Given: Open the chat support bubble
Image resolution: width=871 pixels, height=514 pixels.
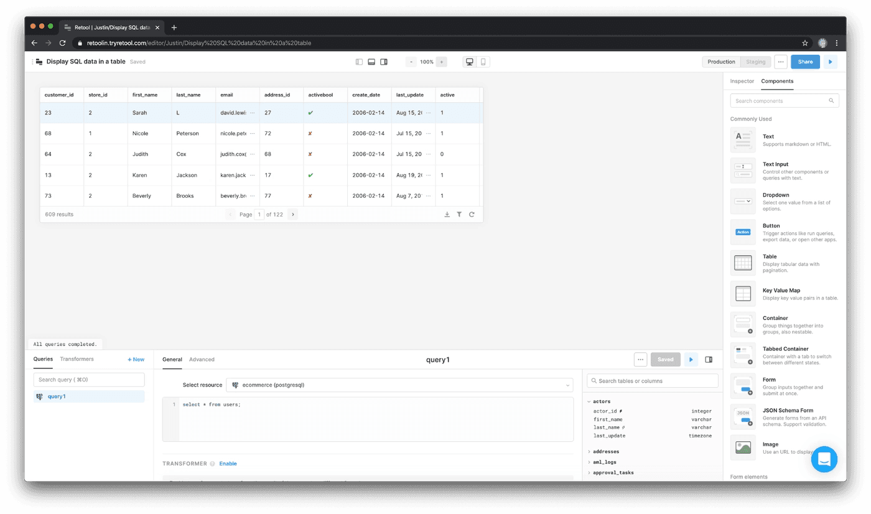Looking at the screenshot, I should pos(824,459).
